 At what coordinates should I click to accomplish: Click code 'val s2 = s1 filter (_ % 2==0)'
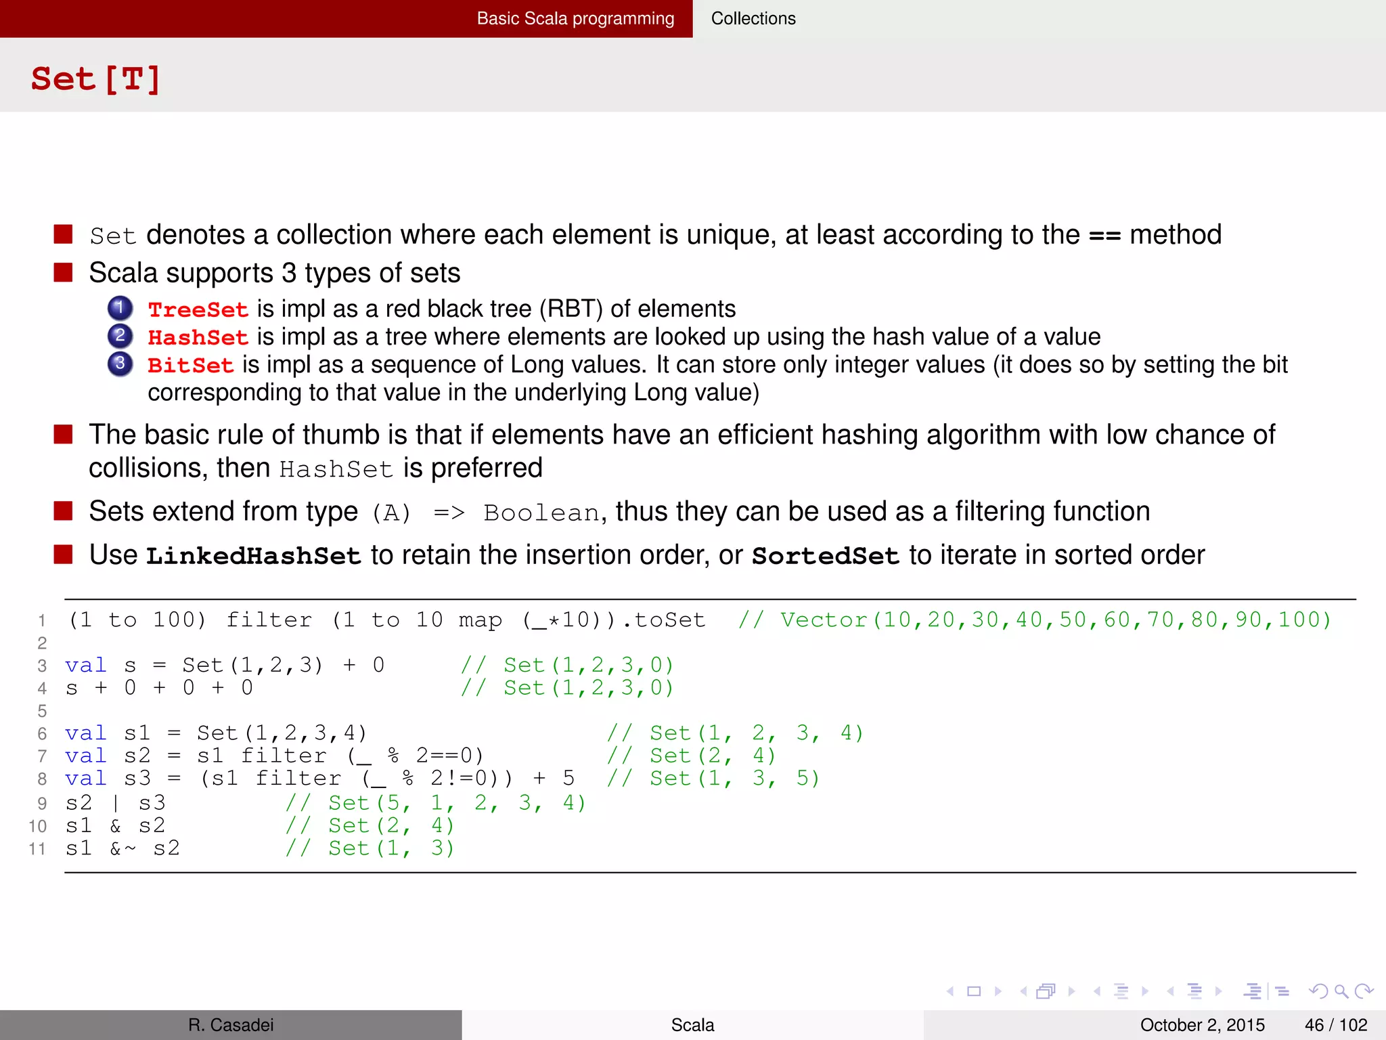click(x=275, y=756)
